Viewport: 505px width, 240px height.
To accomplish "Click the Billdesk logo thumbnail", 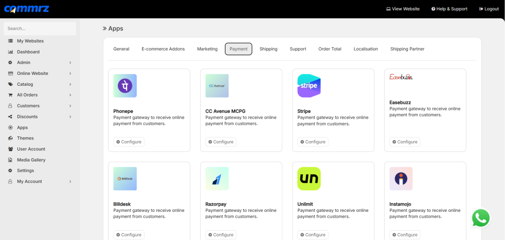I will [125, 178].
